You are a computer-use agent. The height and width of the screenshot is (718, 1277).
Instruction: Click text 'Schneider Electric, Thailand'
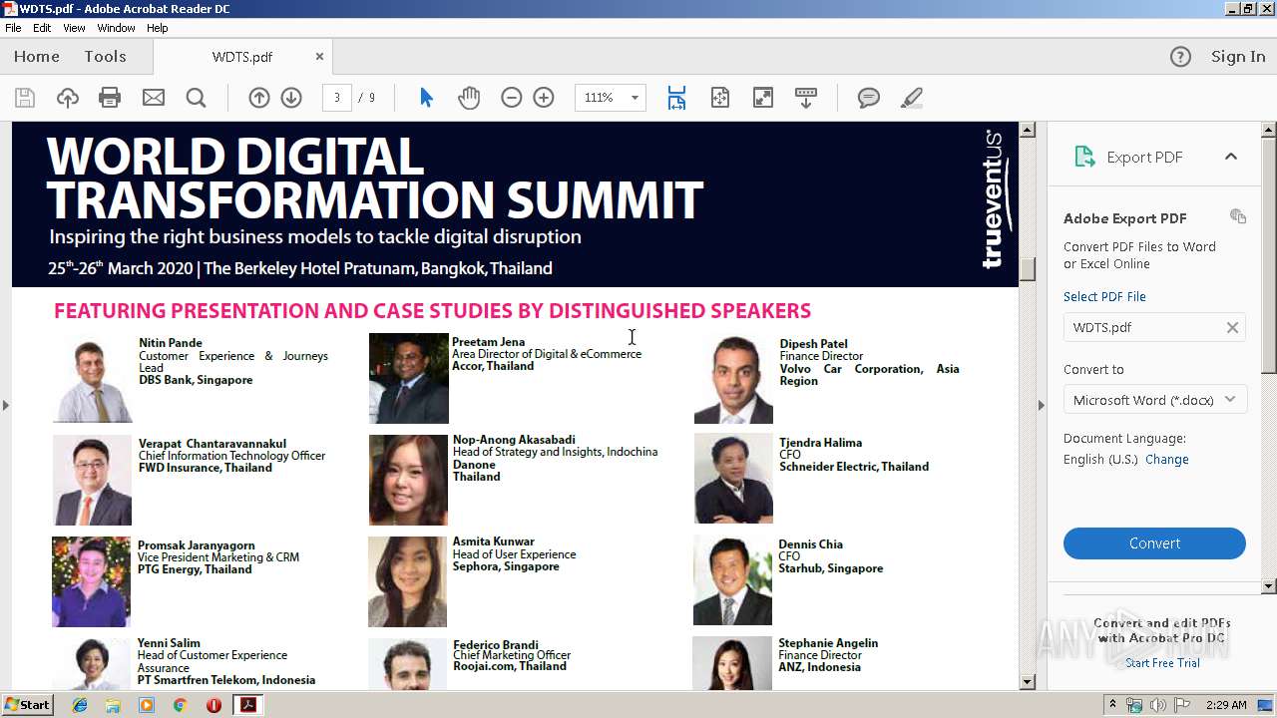[x=854, y=467]
